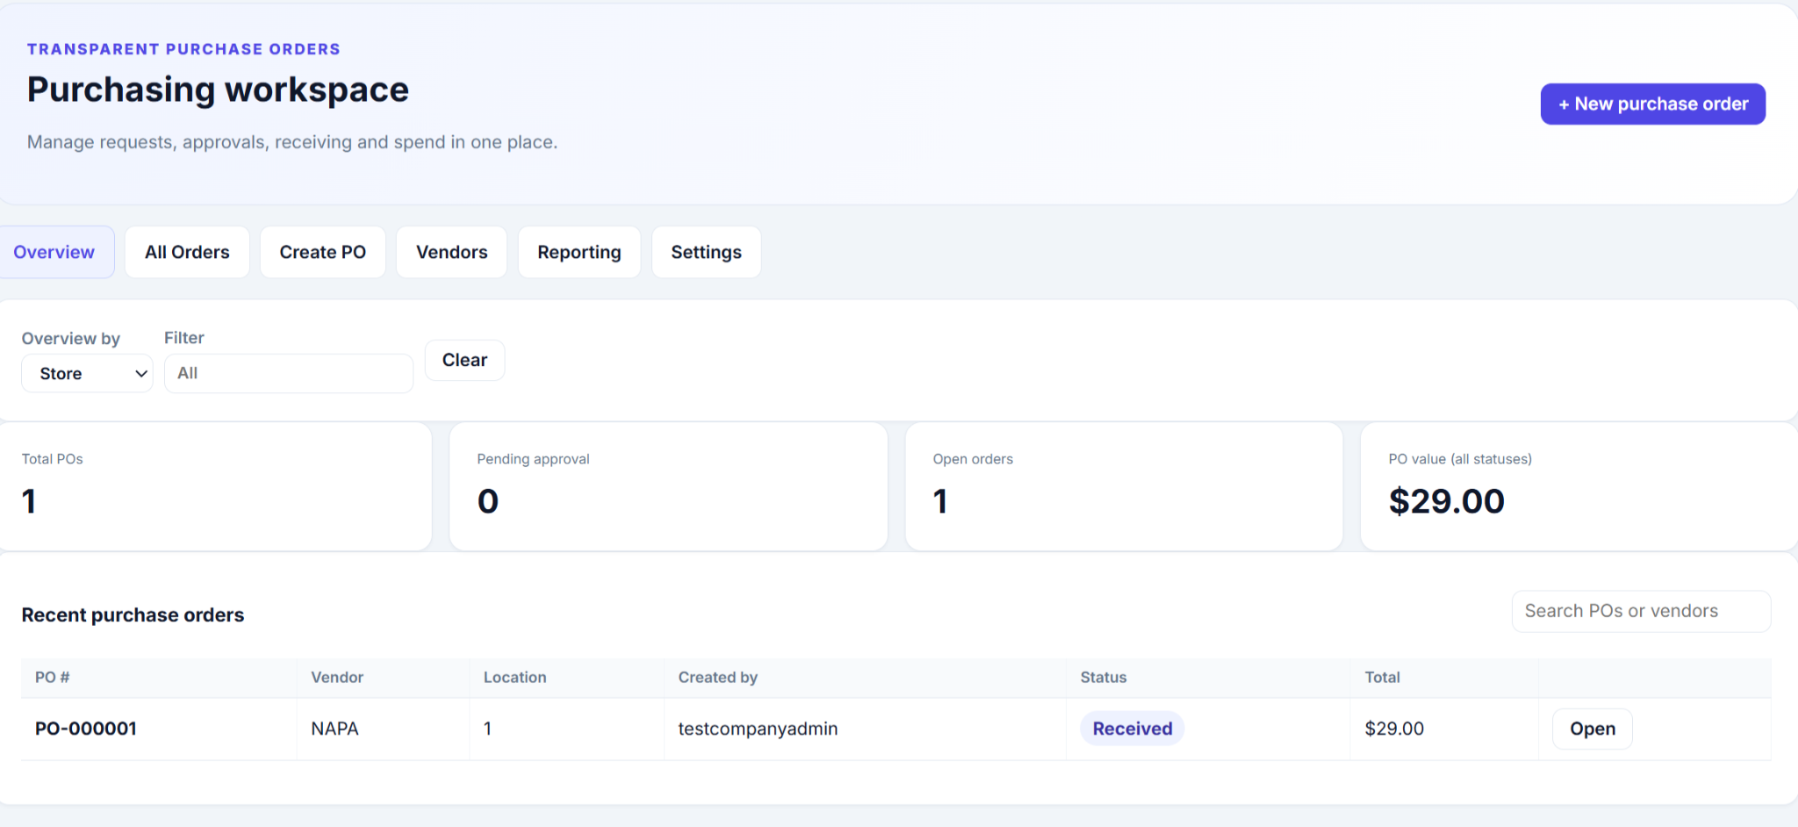Image resolution: width=1798 pixels, height=827 pixels.
Task: Click the PO value (all statuses) card
Action: (1579, 486)
